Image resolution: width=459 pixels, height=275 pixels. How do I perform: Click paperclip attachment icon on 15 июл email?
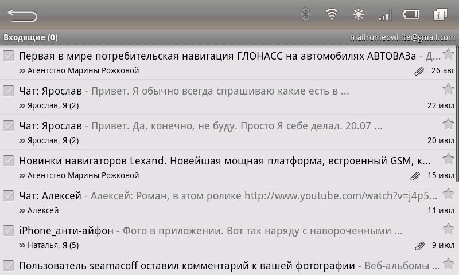point(415,176)
